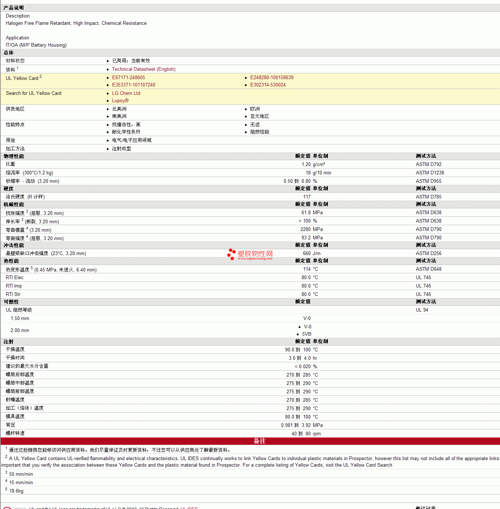Screen dimensions: 500x509
Task: Click the 模具温度 row label
Action: (15, 417)
